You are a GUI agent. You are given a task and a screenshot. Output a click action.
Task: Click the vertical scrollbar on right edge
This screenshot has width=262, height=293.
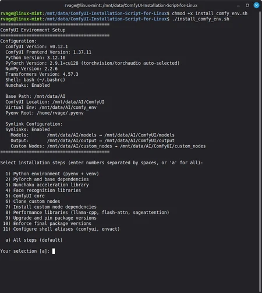pyautogui.click(x=260, y=151)
